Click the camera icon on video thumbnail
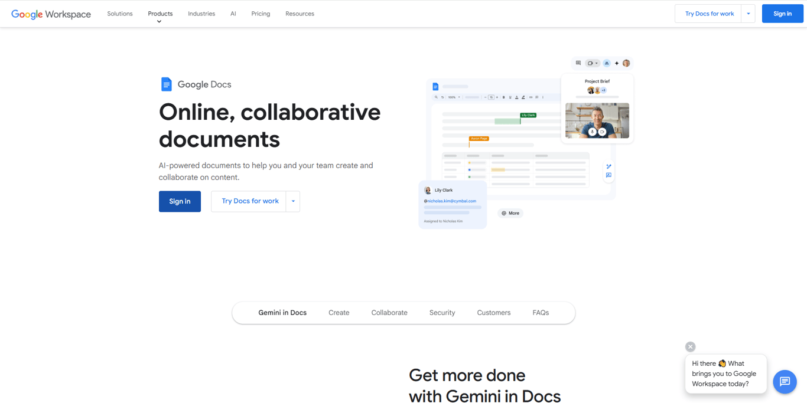The height and width of the screenshot is (403, 807). (x=602, y=132)
